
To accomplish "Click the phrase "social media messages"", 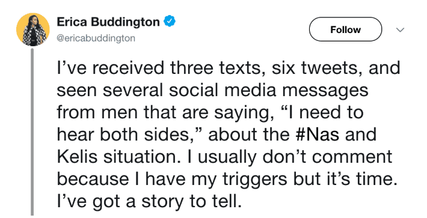I will coord(268,90).
